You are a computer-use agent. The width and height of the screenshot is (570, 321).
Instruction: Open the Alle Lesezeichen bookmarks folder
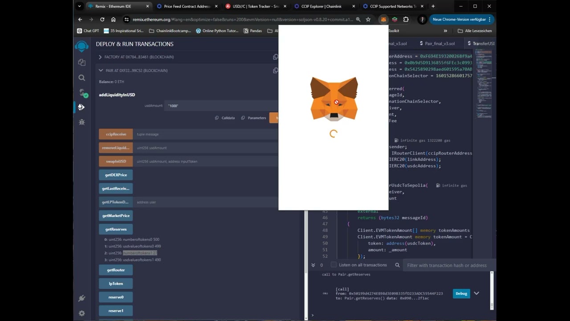475,31
